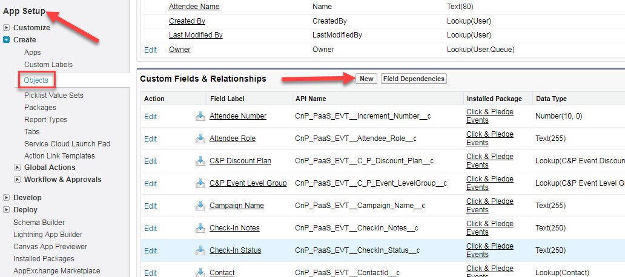
Task: Click download icon beside C&P Discount Plan
Action: coord(200,161)
